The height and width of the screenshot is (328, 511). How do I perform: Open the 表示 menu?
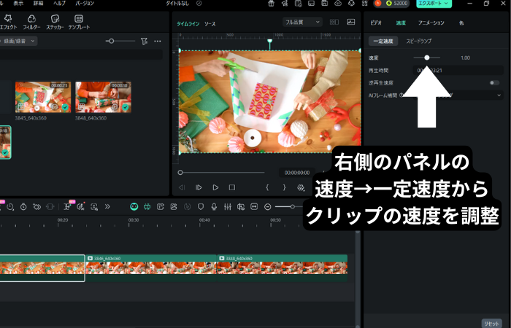pyautogui.click(x=18, y=3)
